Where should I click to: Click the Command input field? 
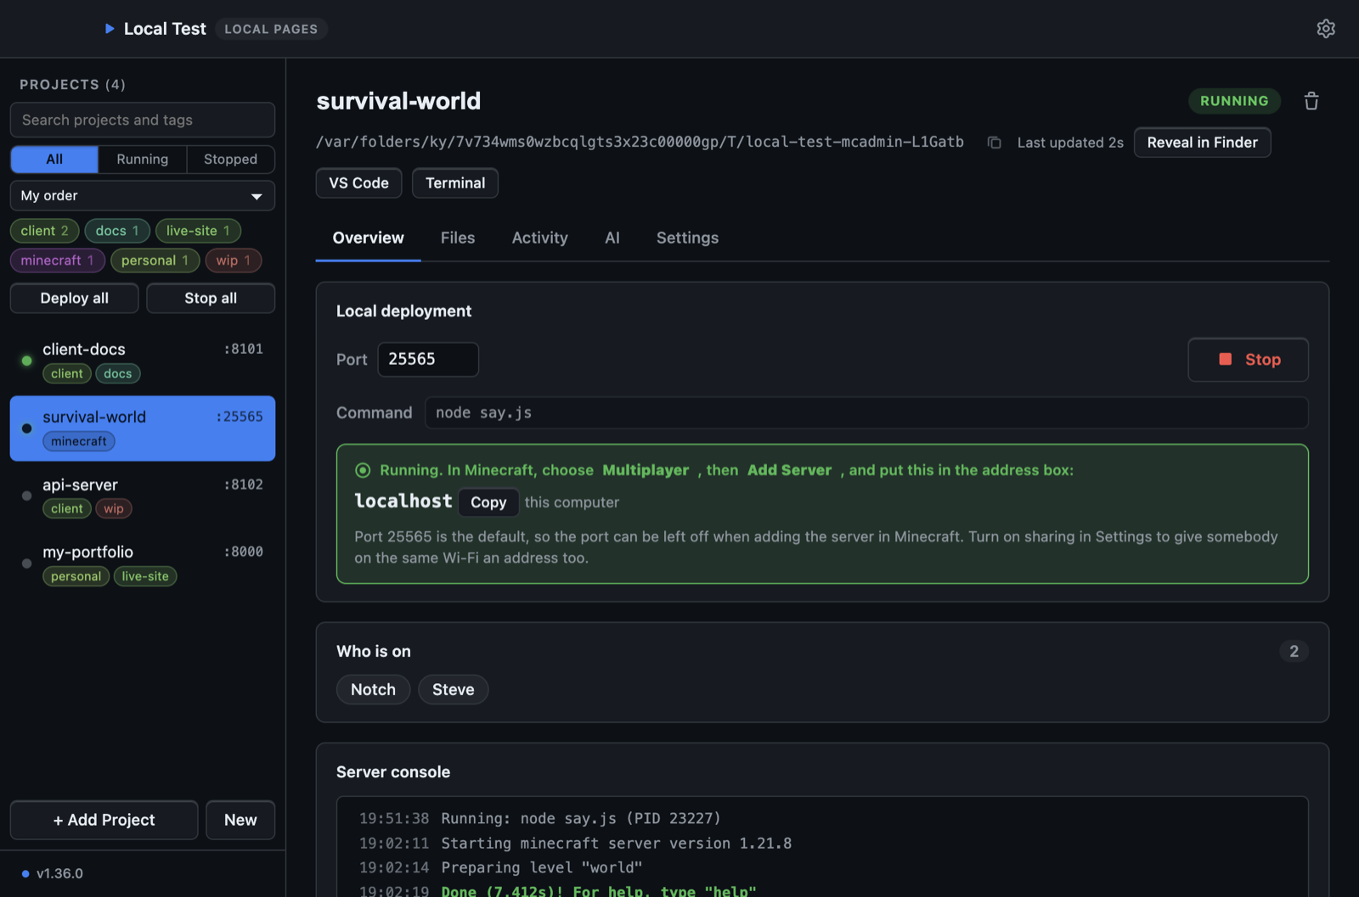866,413
